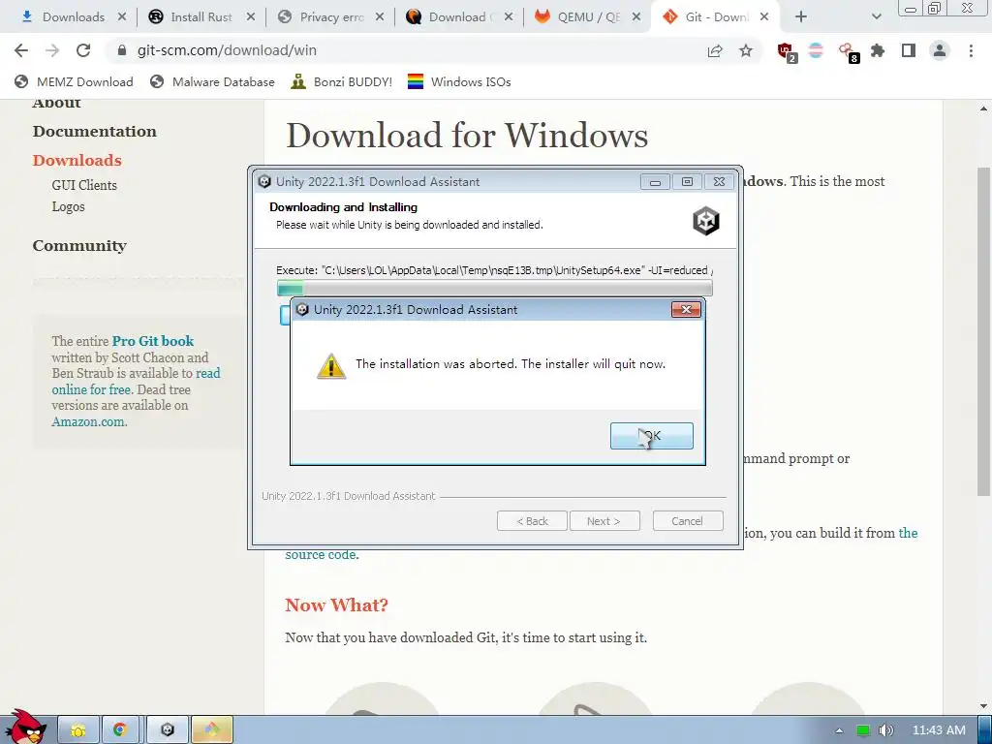This screenshot has height=744, width=992.
Task: Select the Unity installer taskbar item
Action: [x=167, y=730]
